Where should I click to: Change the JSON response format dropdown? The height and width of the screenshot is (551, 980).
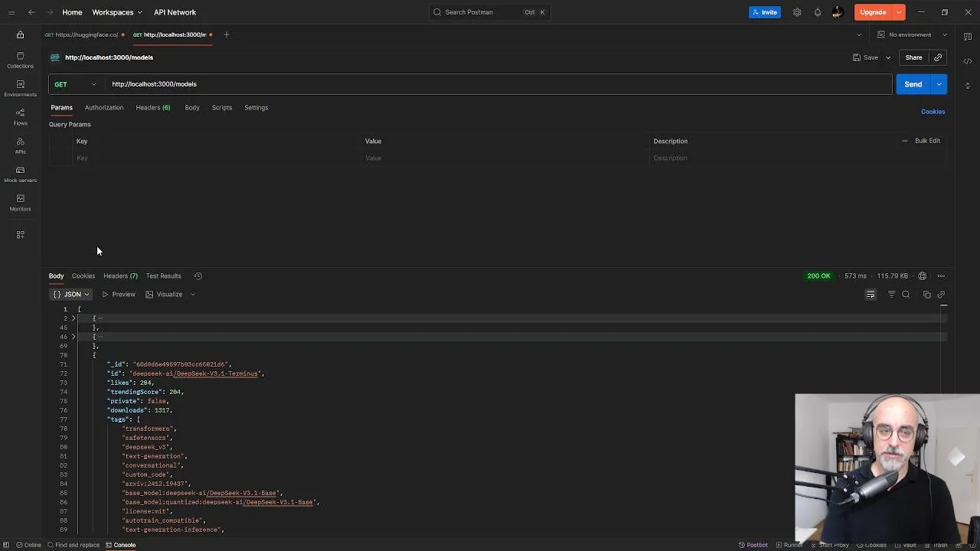point(70,295)
